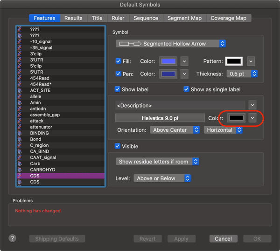The width and height of the screenshot is (280, 251).
Task: Open the Fill color dropdown arrow
Action: tap(184, 61)
